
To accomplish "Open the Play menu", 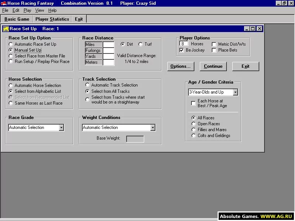I will click(x=27, y=10).
